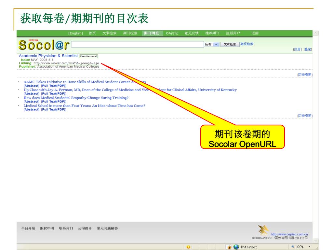Viewport: 333px width, 250px height.
Task: Click the 文章检索 search button beside the search box
Action: (230, 44)
